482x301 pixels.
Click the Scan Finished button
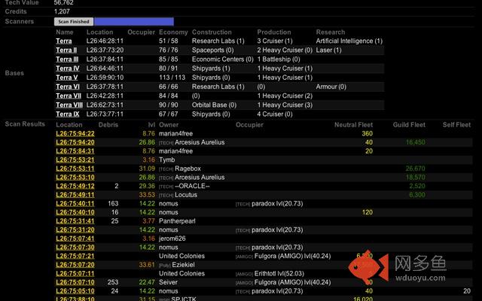[x=74, y=22]
